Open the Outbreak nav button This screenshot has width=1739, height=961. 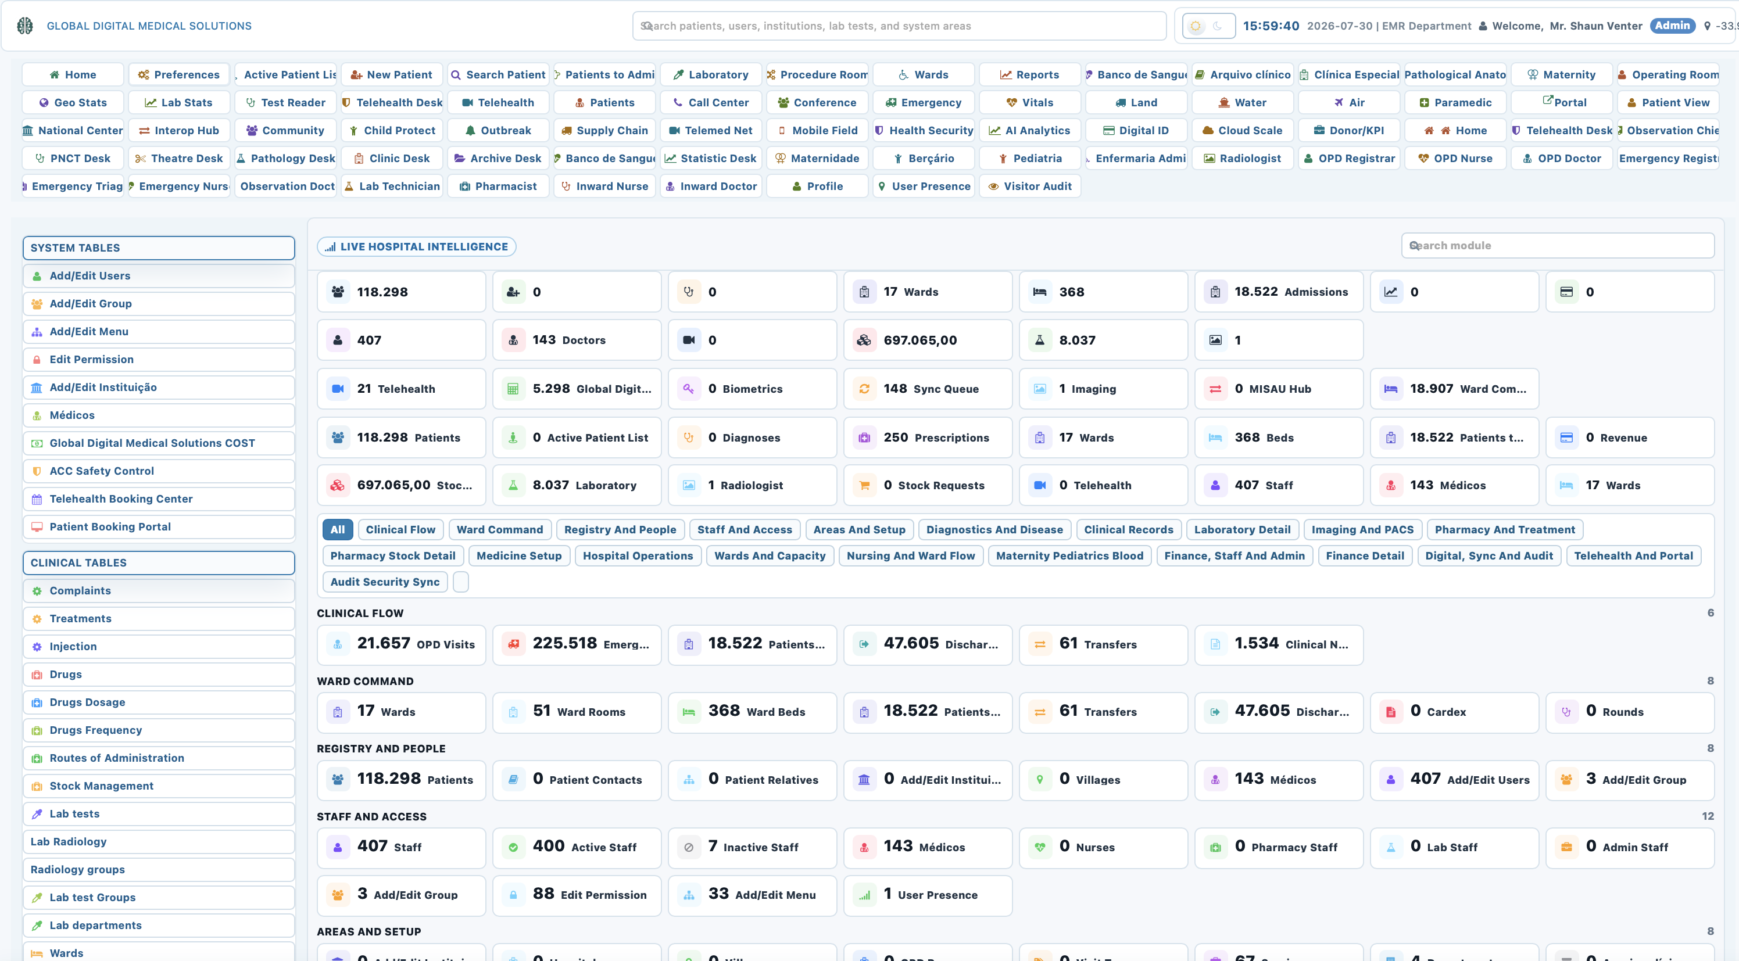(498, 130)
